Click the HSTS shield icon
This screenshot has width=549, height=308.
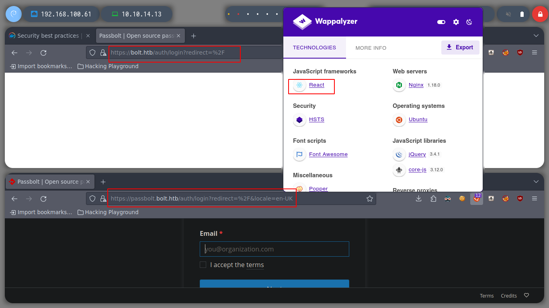(x=299, y=120)
